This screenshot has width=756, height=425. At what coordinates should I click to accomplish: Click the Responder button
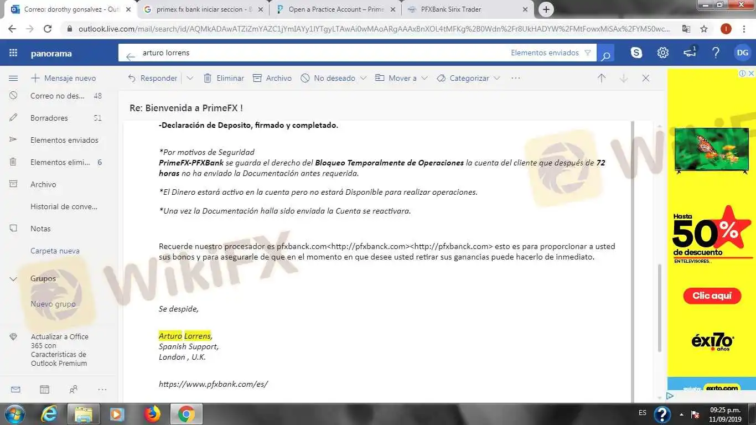click(153, 78)
